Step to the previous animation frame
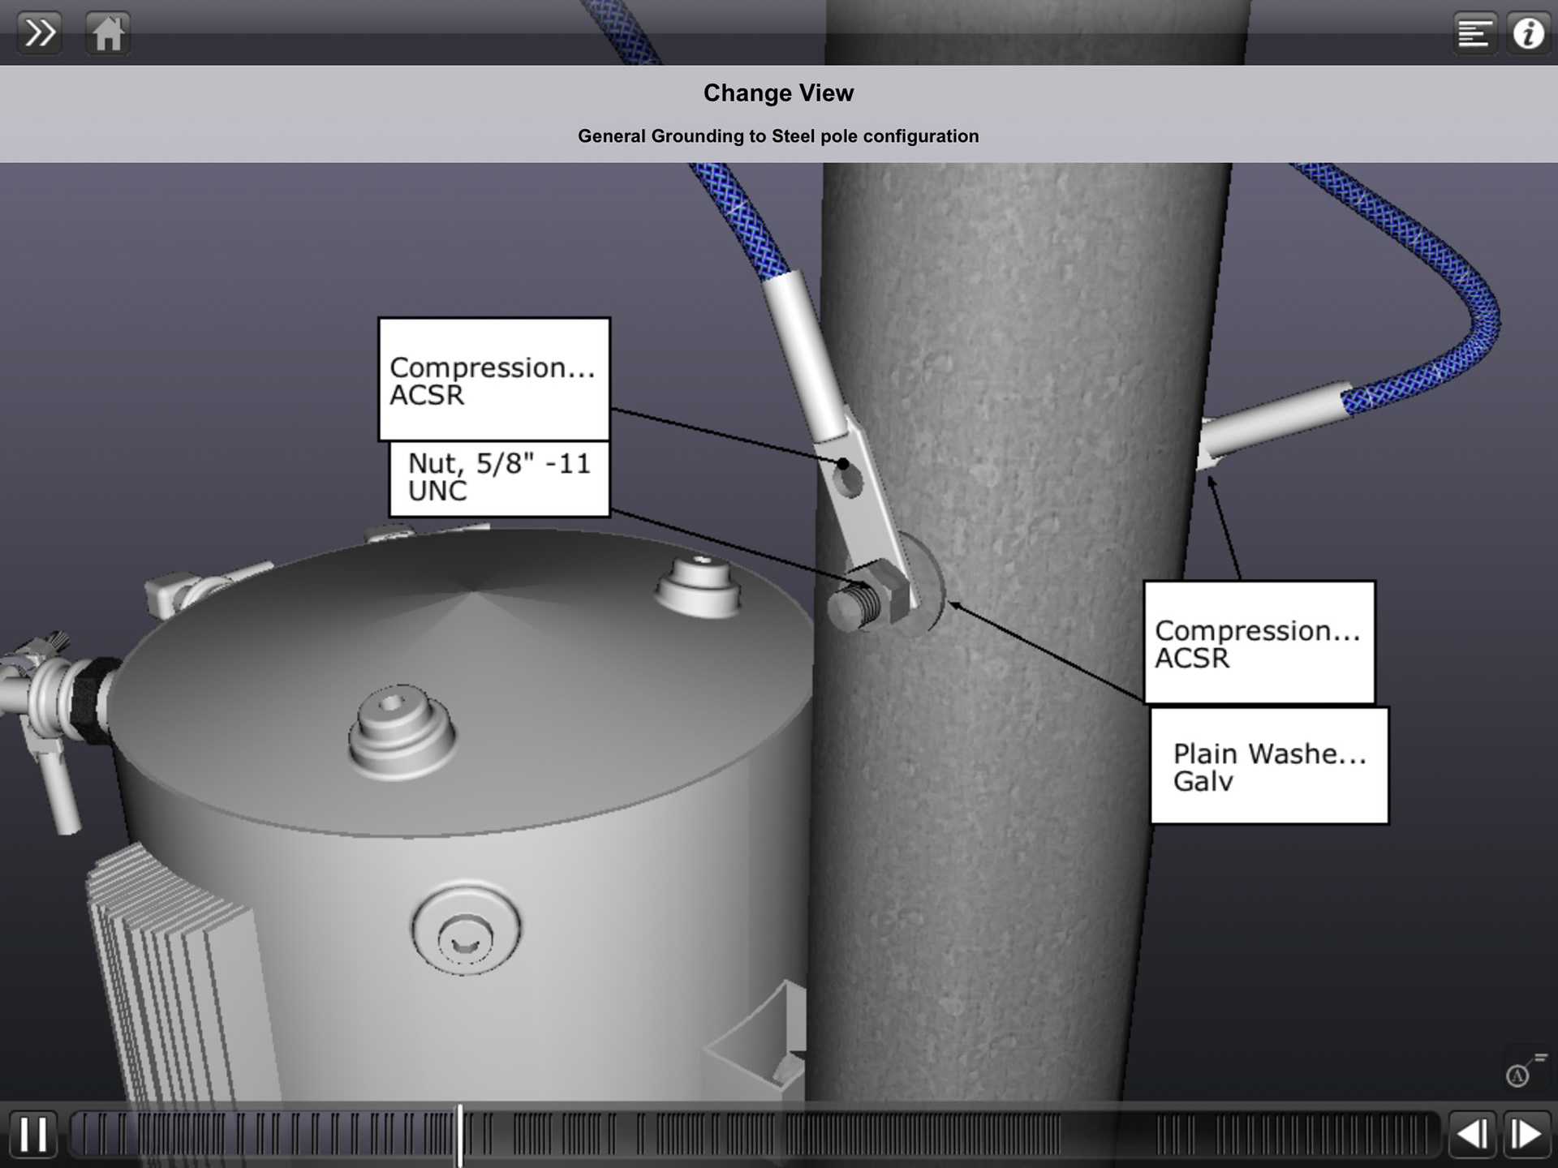 click(x=1472, y=1133)
